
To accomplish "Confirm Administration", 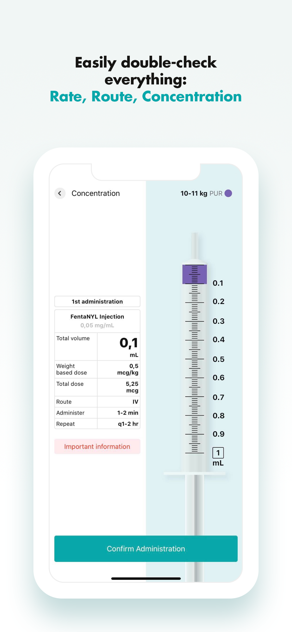I will (146, 549).
